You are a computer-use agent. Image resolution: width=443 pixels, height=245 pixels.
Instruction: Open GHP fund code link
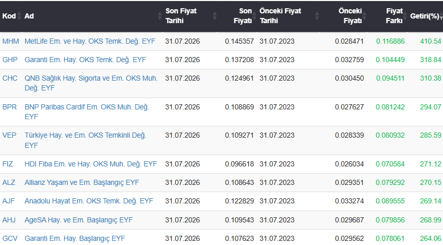pyautogui.click(x=10, y=60)
